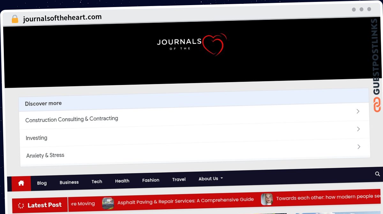This screenshot has height=214, width=383.
Task: Expand the Investing row chevron
Action: (x=358, y=129)
